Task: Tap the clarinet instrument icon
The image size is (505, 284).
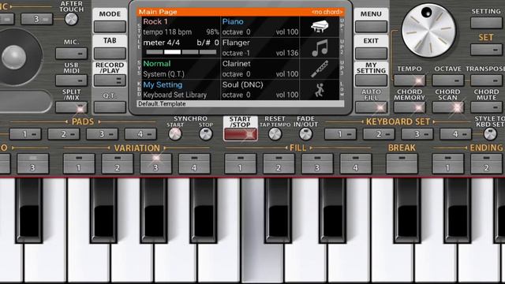Action: pyautogui.click(x=320, y=69)
